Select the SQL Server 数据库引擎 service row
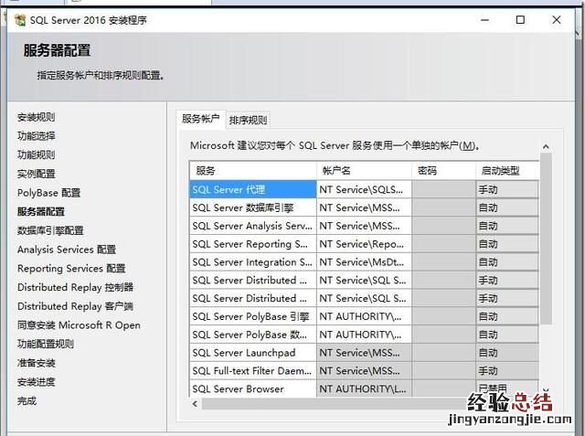The image size is (585, 436). tap(253, 207)
